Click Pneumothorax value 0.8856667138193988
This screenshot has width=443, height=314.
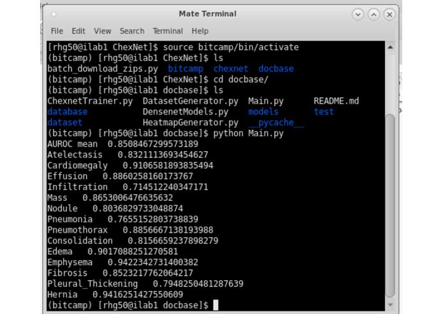click(168, 230)
